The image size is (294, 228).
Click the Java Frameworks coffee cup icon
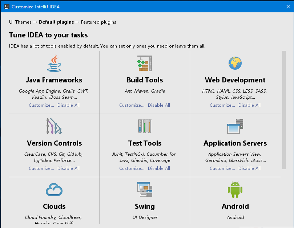[x=54, y=63]
